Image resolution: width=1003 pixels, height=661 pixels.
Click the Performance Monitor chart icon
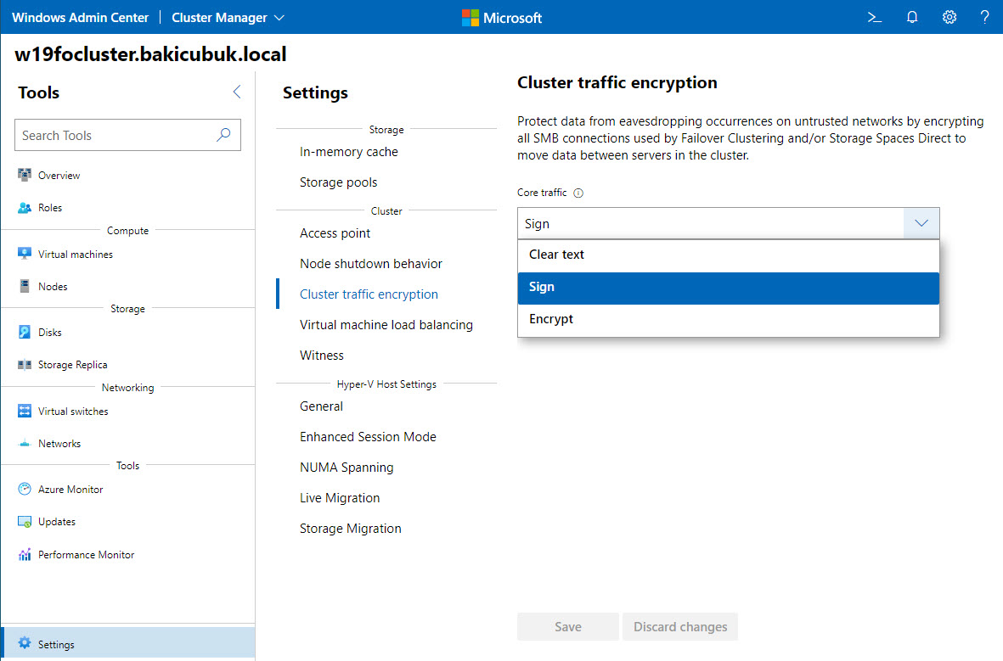[x=25, y=555]
